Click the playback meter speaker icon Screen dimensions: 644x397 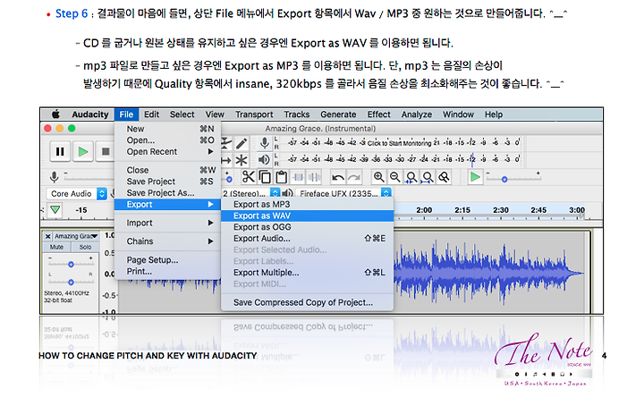264,159
